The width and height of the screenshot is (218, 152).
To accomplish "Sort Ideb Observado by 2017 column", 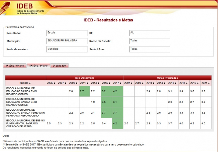I will click(117, 83).
